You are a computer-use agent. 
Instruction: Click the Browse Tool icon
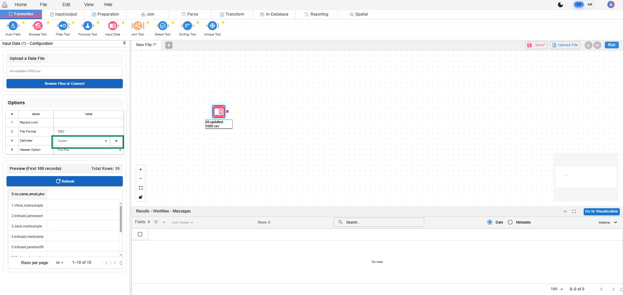(38, 26)
